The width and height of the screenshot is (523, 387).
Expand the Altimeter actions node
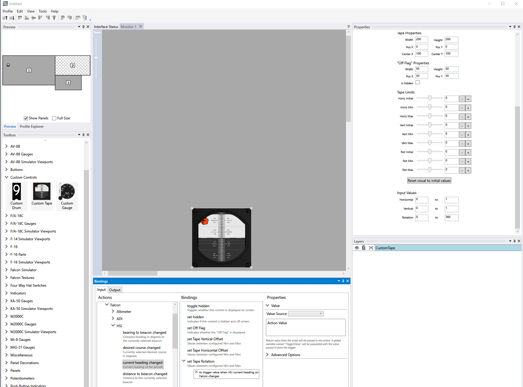coord(113,311)
